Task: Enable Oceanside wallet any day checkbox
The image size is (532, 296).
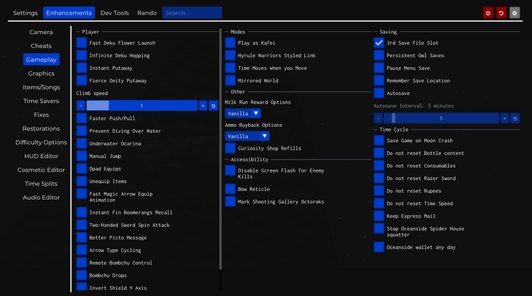Action: coord(379,247)
